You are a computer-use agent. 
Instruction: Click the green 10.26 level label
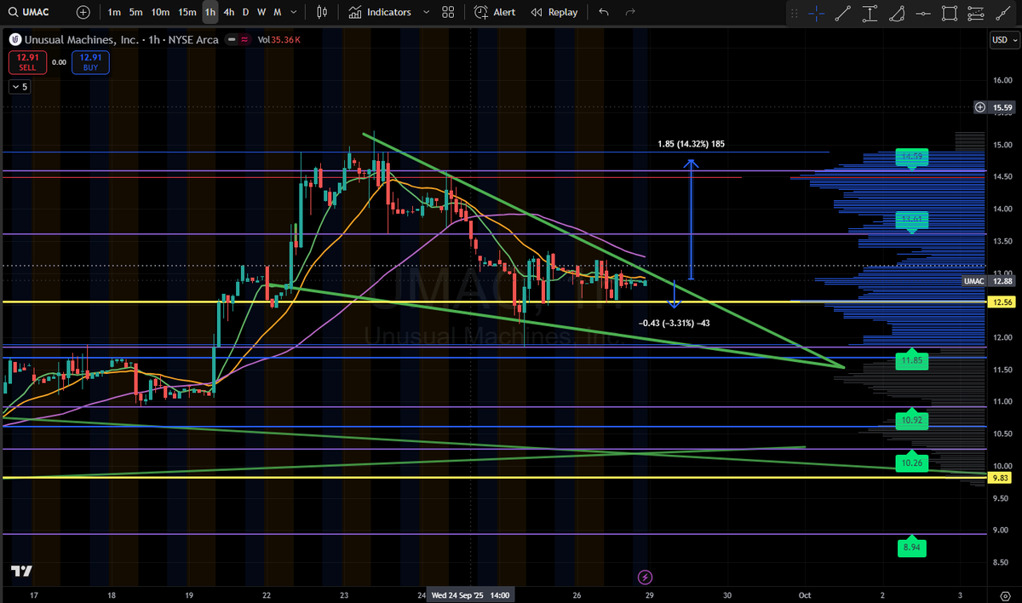point(911,462)
